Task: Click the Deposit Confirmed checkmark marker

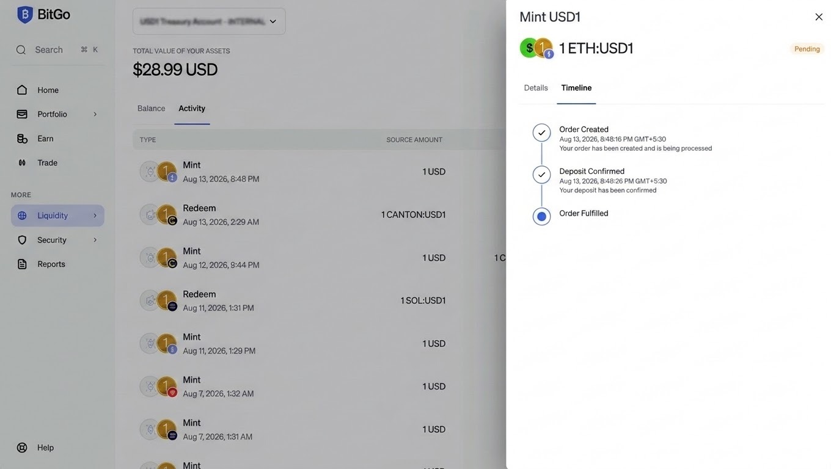Action: pyautogui.click(x=541, y=175)
